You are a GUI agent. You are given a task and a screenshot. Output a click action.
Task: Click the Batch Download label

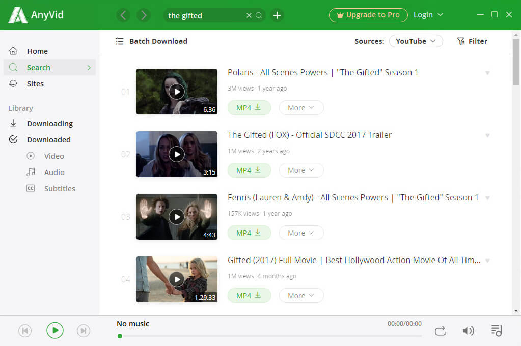tap(158, 41)
